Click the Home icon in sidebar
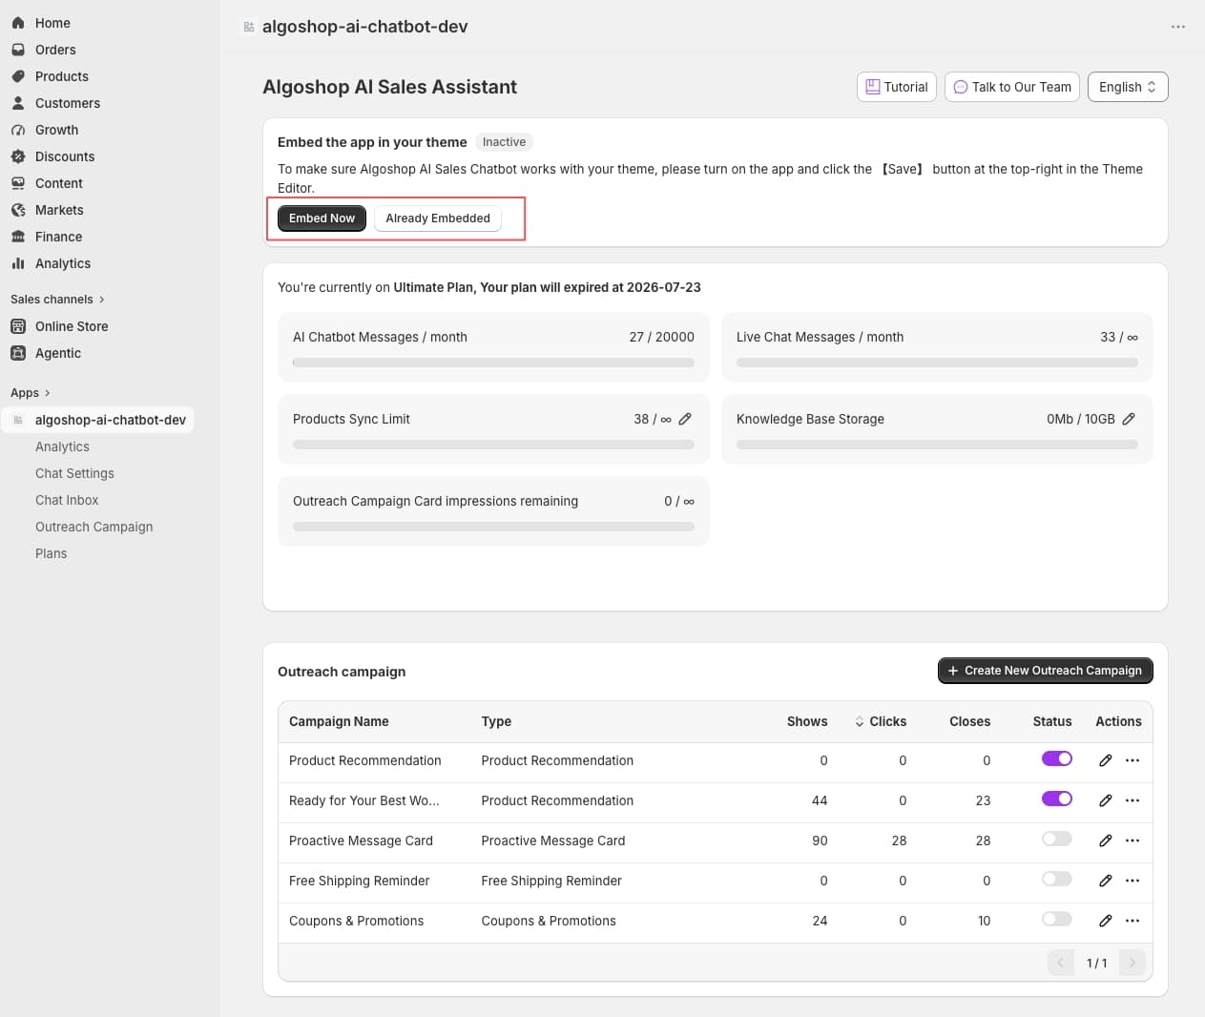The width and height of the screenshot is (1205, 1017). click(x=18, y=23)
